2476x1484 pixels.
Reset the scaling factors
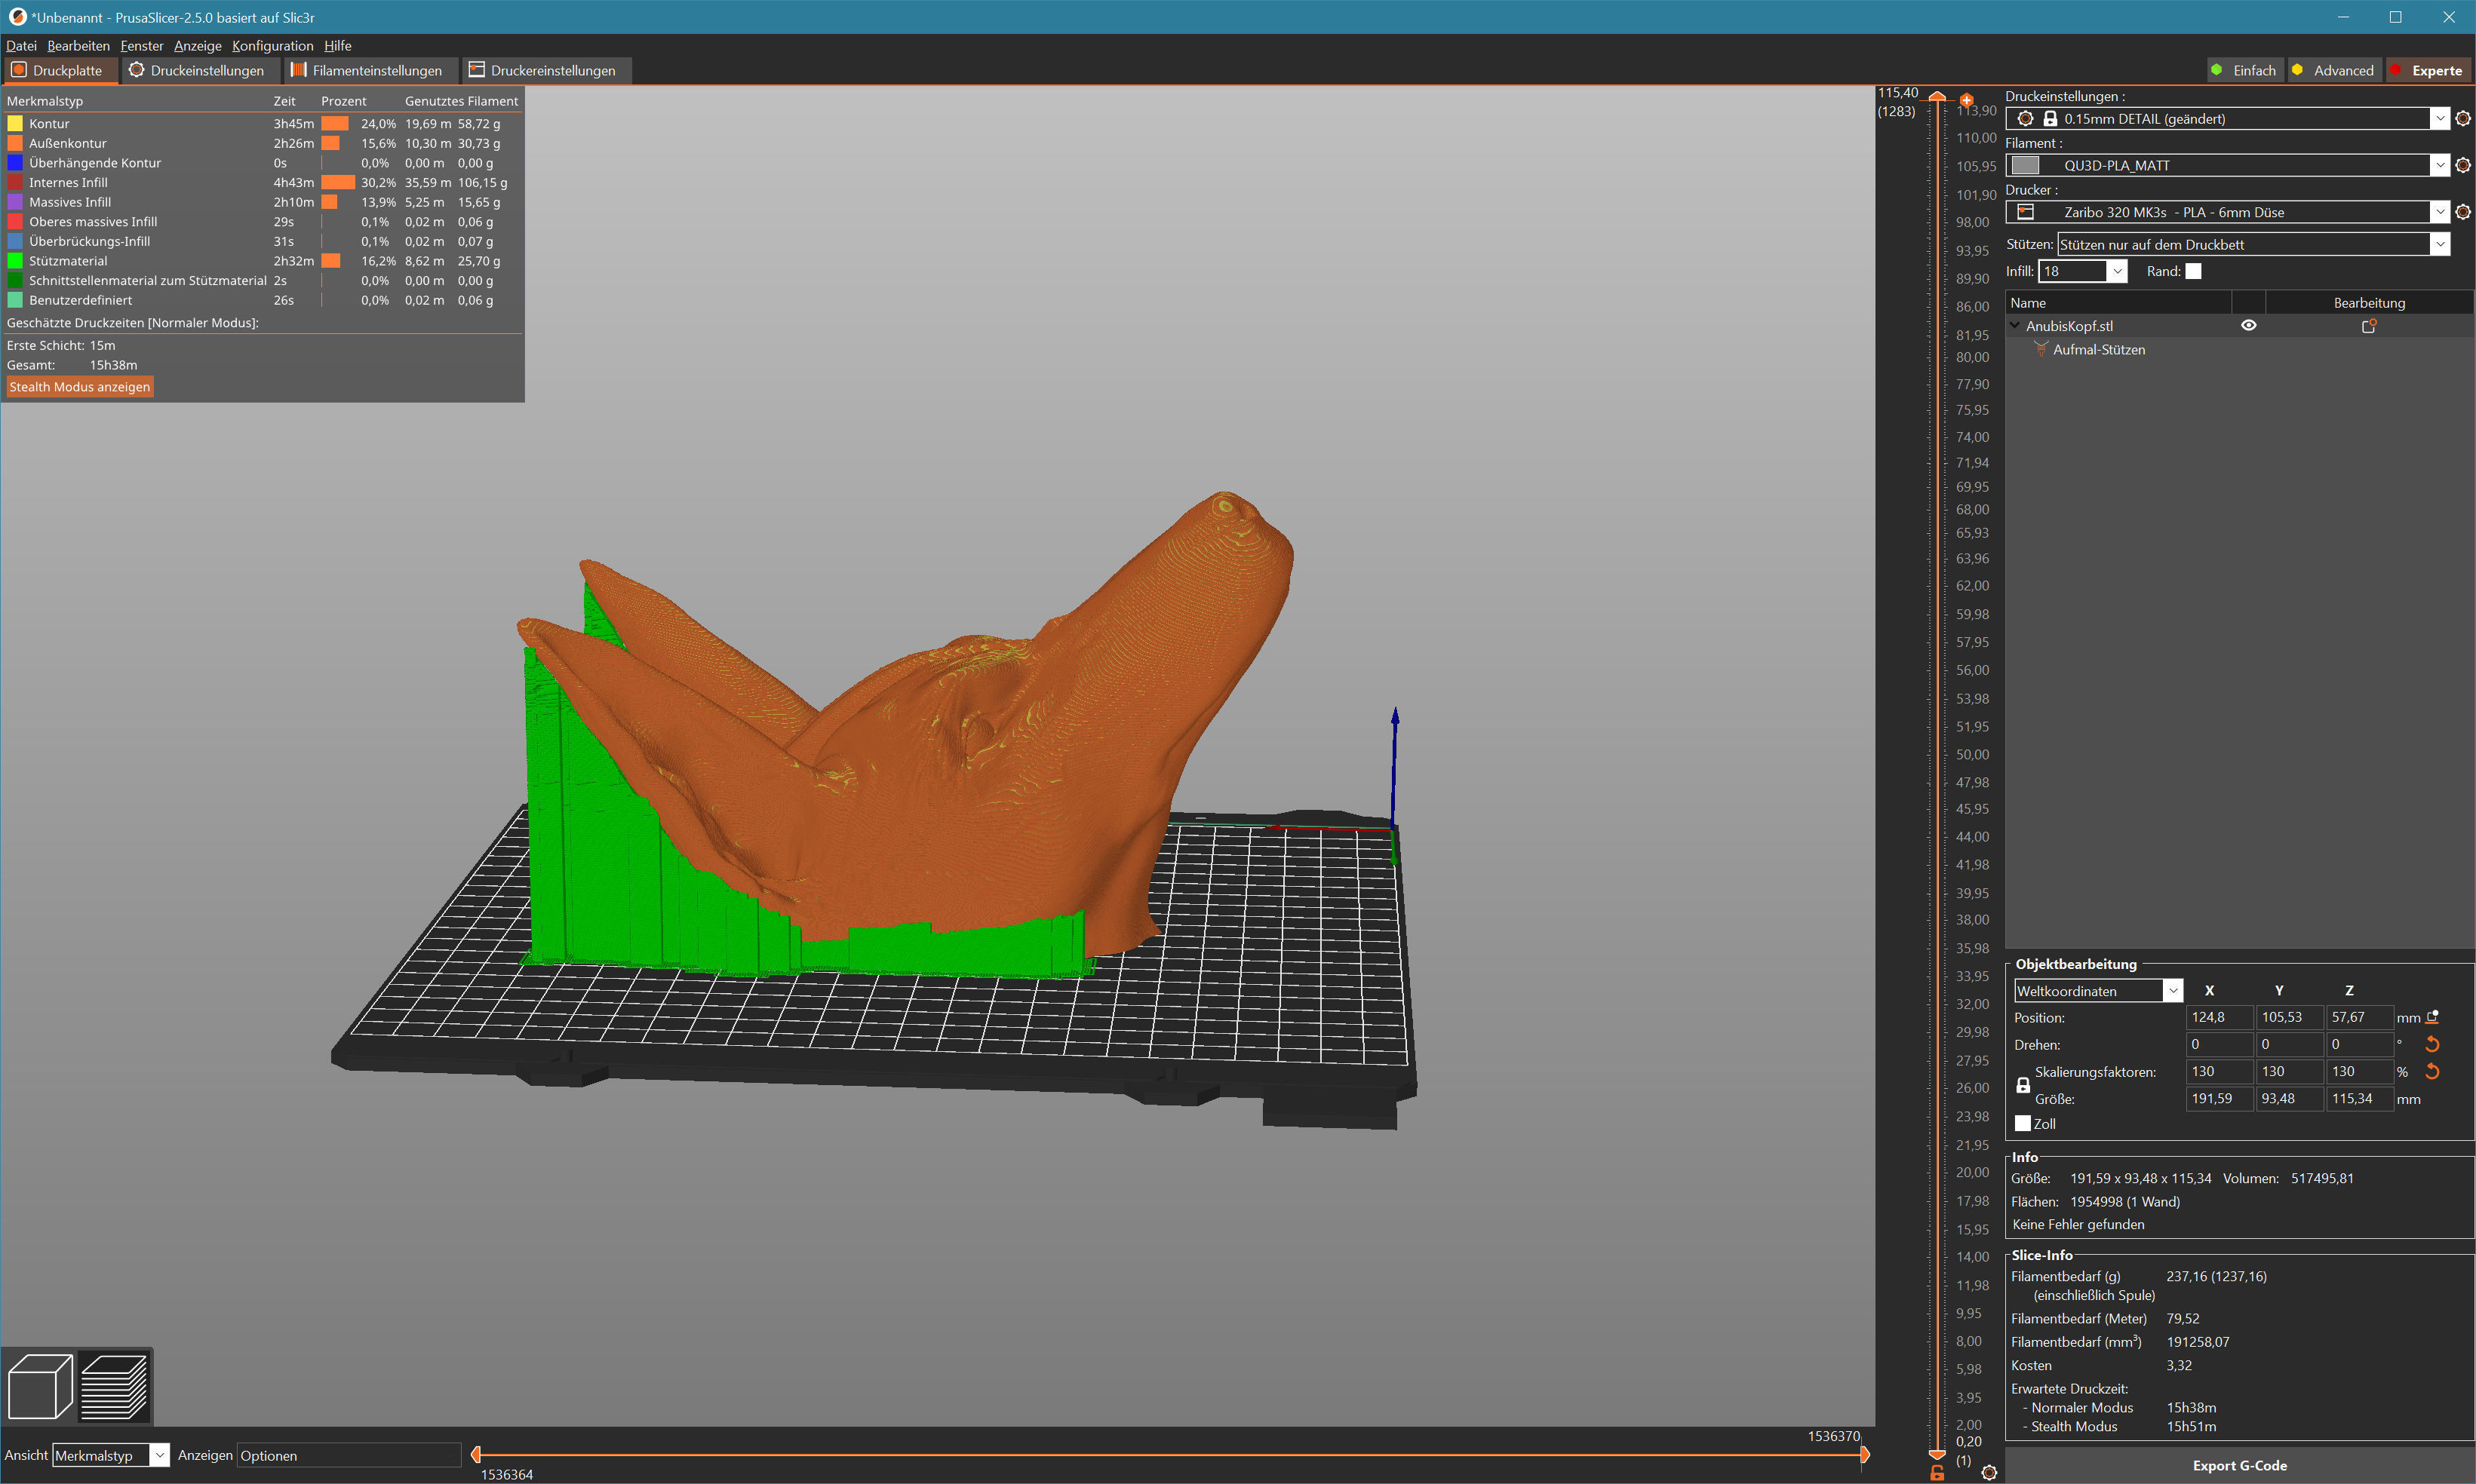click(2432, 1071)
